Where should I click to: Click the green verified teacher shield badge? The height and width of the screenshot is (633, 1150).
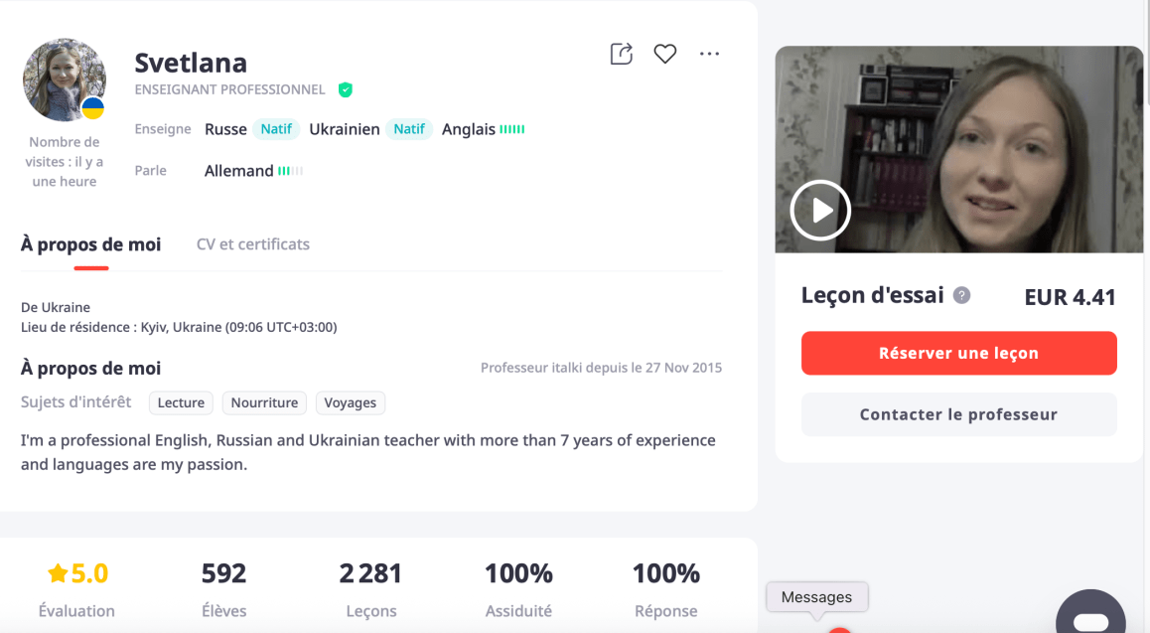[346, 89]
